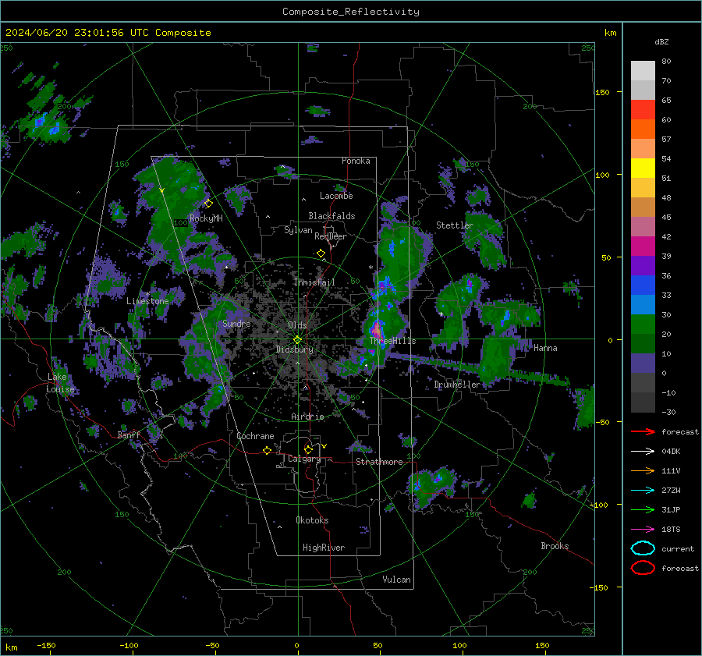Click the HighRiver label
This screenshot has width=702, height=656.
tap(324, 548)
